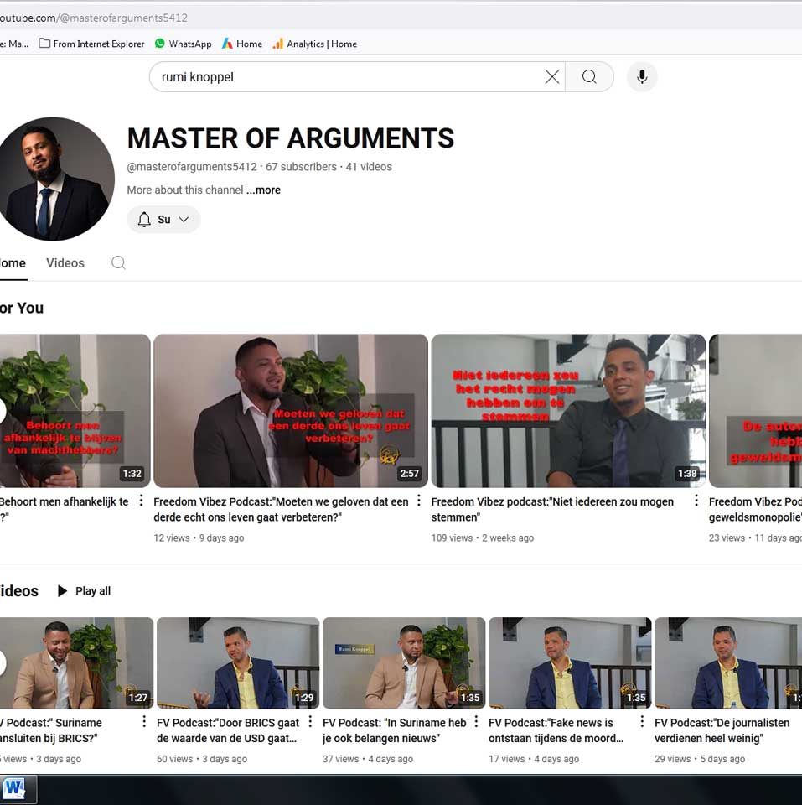Open Word from the taskbar
This screenshot has width=802, height=805.
pyautogui.click(x=14, y=788)
